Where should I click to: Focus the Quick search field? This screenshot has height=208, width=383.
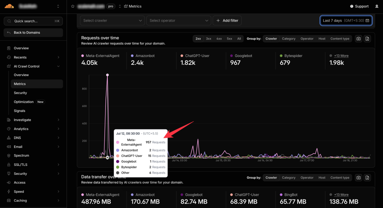pos(33,21)
